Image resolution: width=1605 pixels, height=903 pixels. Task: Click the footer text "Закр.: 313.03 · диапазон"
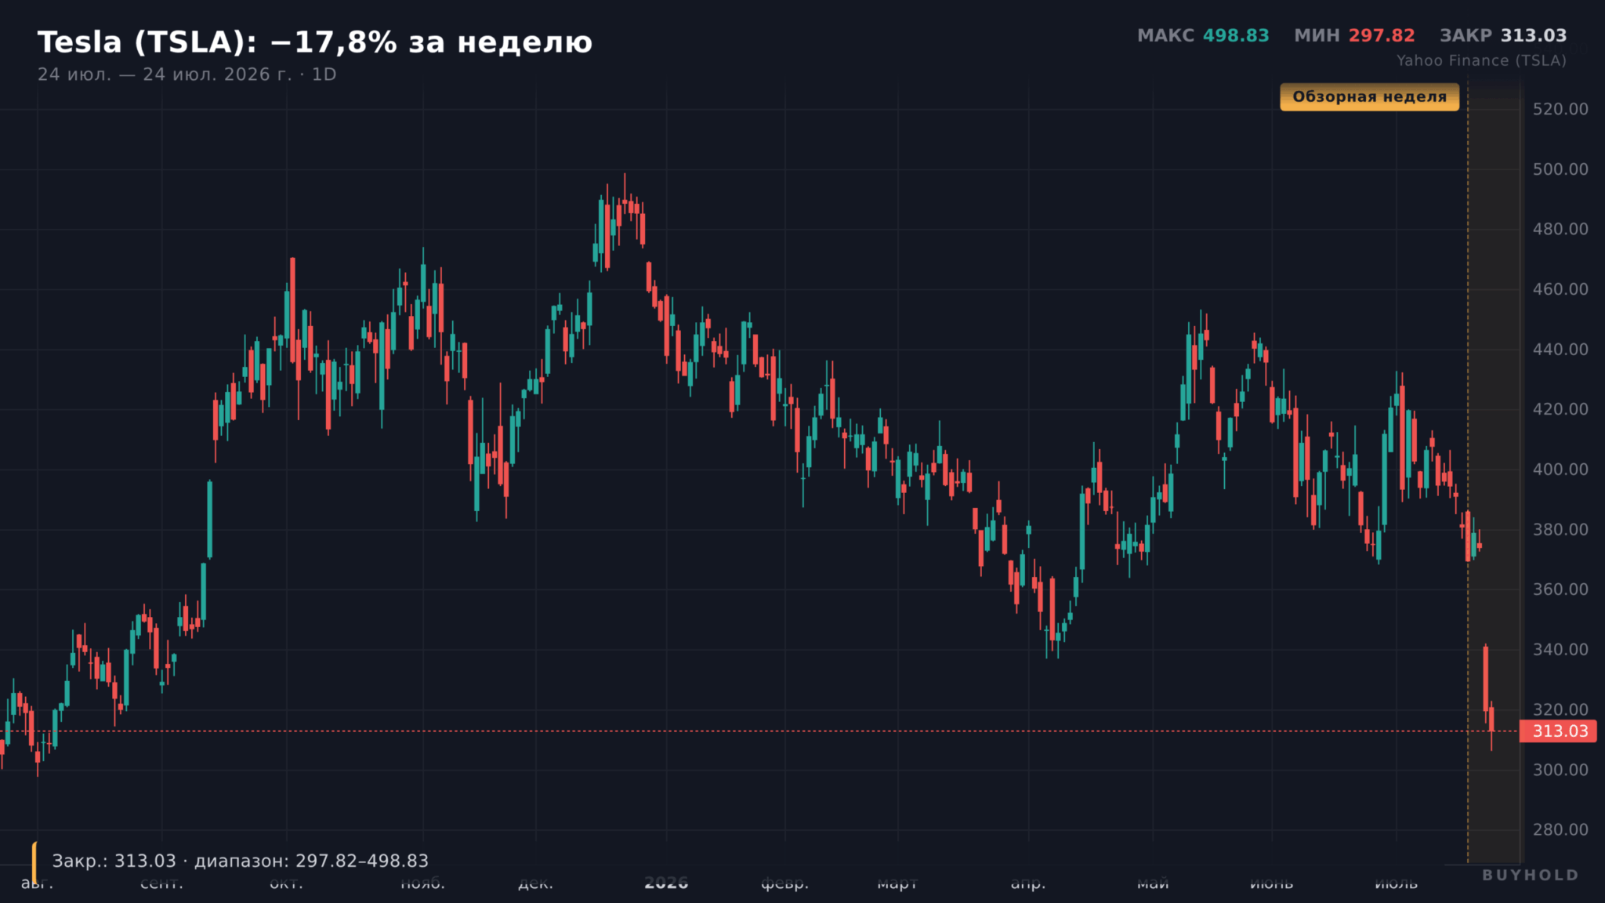pos(241,861)
